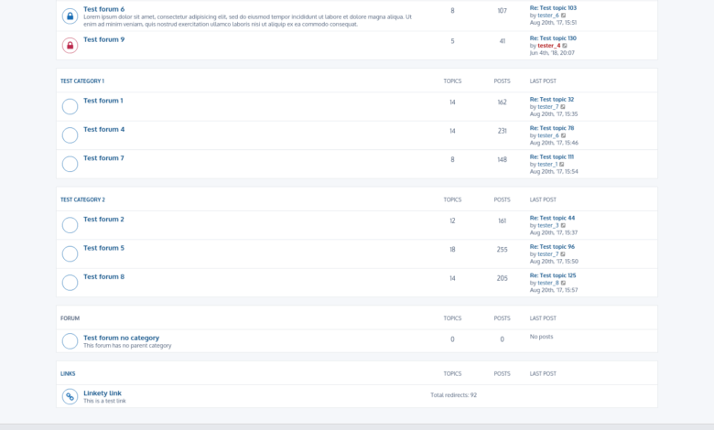Click view latest post icon for Test topic 32
The width and height of the screenshot is (714, 430).
[x=563, y=107]
